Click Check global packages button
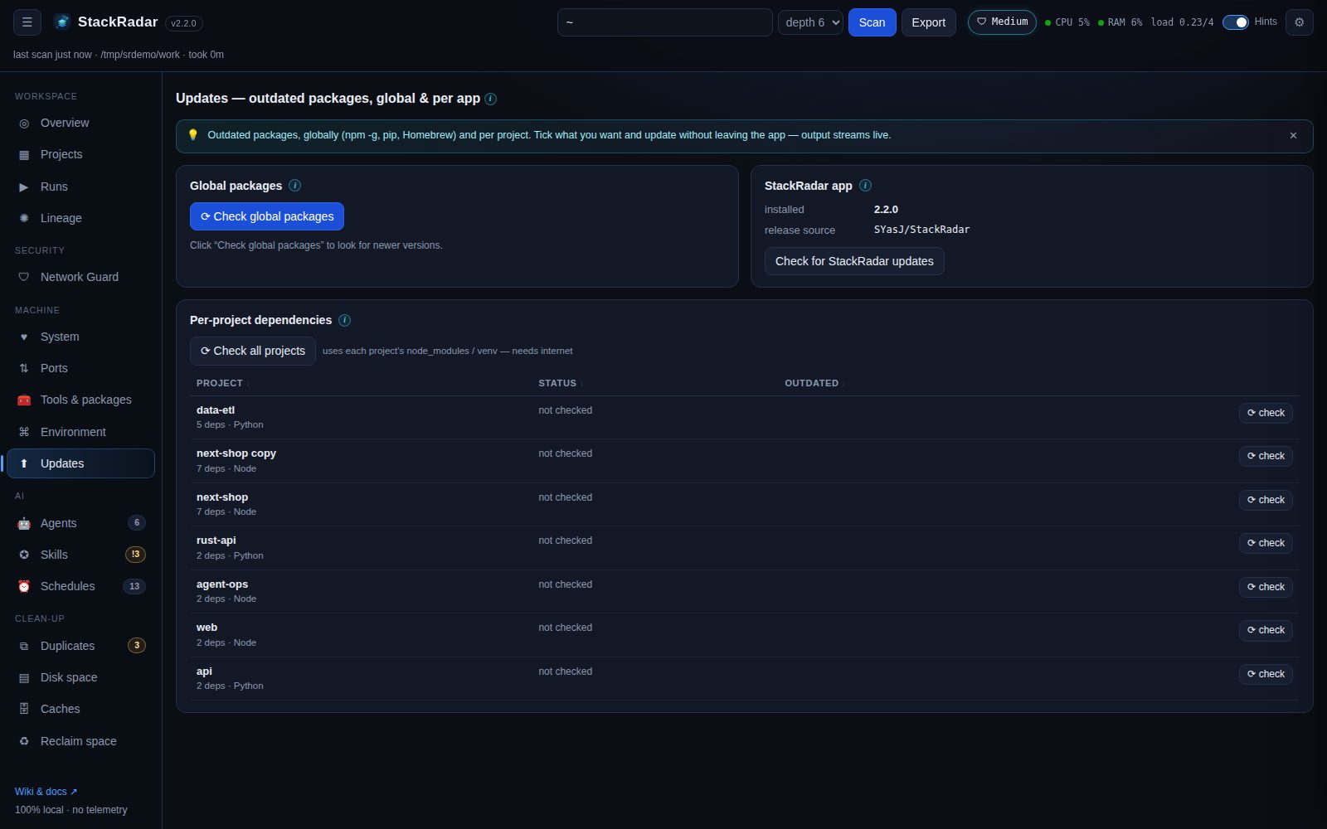This screenshot has height=829, width=1327. pos(267,216)
